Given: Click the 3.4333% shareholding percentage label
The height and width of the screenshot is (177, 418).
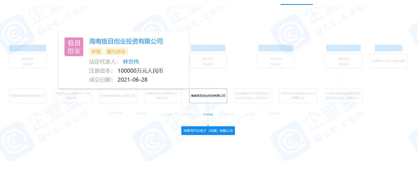Looking at the screenshot, I should (x=275, y=113).
